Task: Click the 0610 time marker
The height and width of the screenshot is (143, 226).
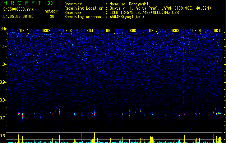Action: point(218,31)
